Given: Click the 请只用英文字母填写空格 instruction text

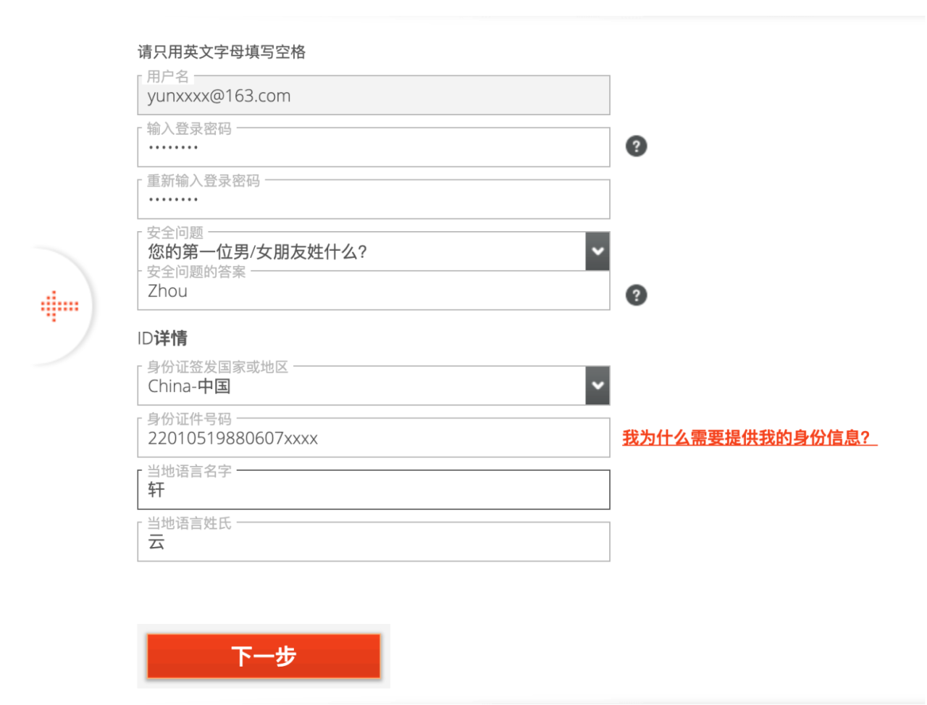Looking at the screenshot, I should tap(222, 51).
